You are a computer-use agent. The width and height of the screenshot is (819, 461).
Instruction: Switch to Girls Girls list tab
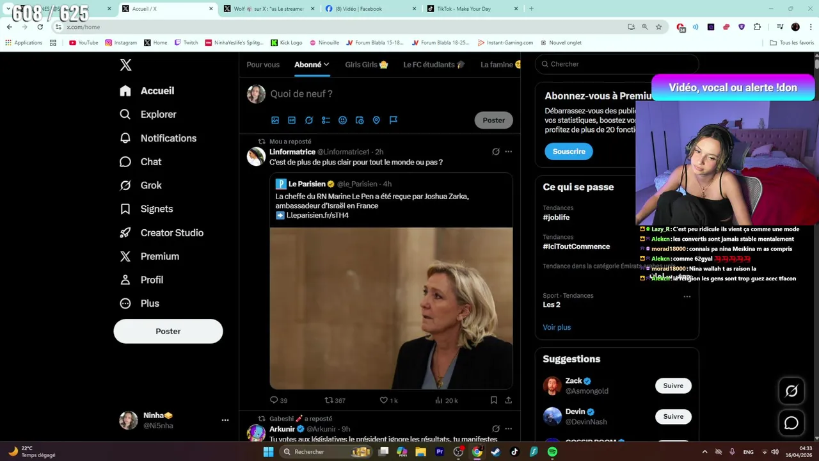click(367, 65)
